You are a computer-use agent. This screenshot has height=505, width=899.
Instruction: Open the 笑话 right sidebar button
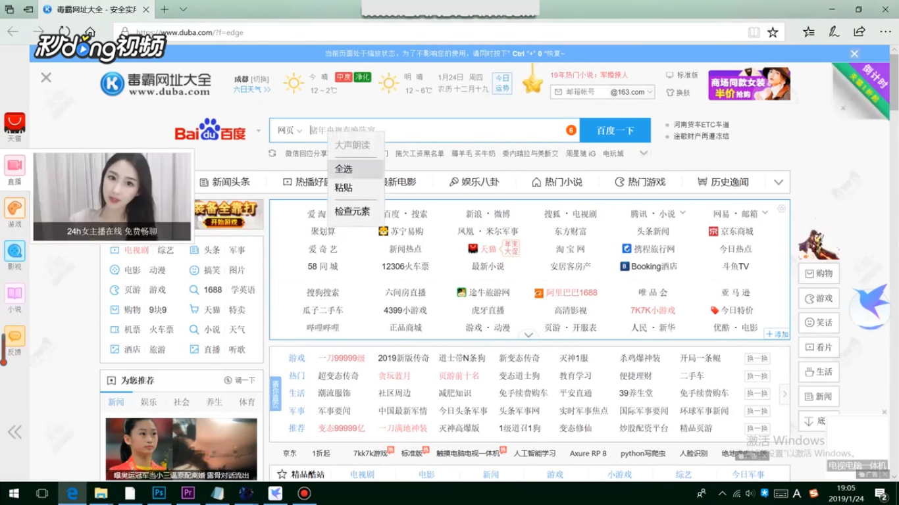coord(817,323)
